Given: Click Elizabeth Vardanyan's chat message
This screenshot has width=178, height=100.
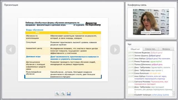Looking at the screenshot, I should pyautogui.click(x=149, y=95).
